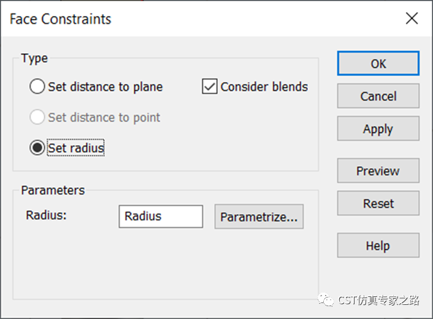This screenshot has width=433, height=319.
Task: Uncheck the Consider blends checkbox
Action: point(210,86)
